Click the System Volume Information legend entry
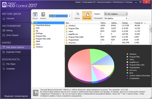Image resolution: width=152 pixels, height=99 pixels. [138, 75]
